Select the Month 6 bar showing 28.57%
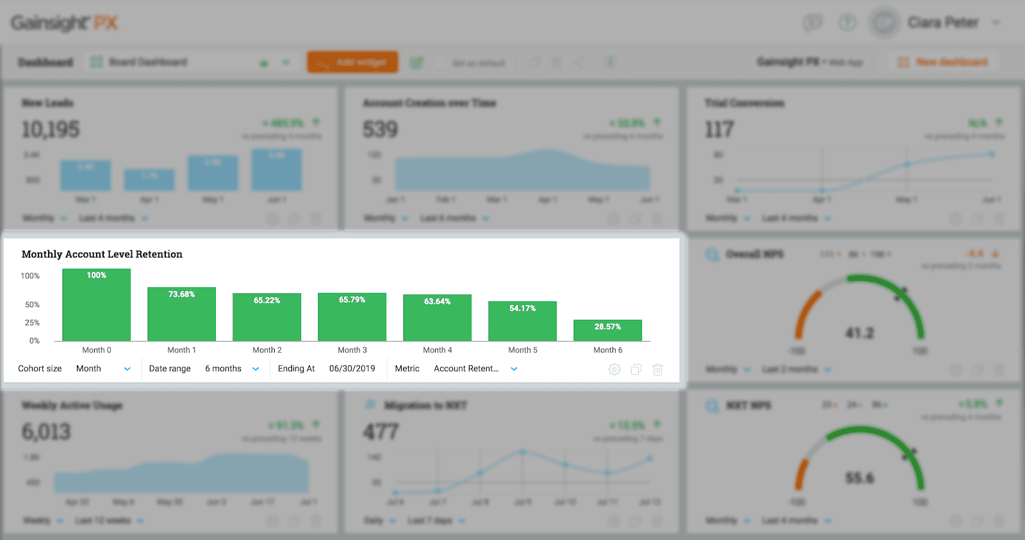The height and width of the screenshot is (540, 1025). coord(607,330)
